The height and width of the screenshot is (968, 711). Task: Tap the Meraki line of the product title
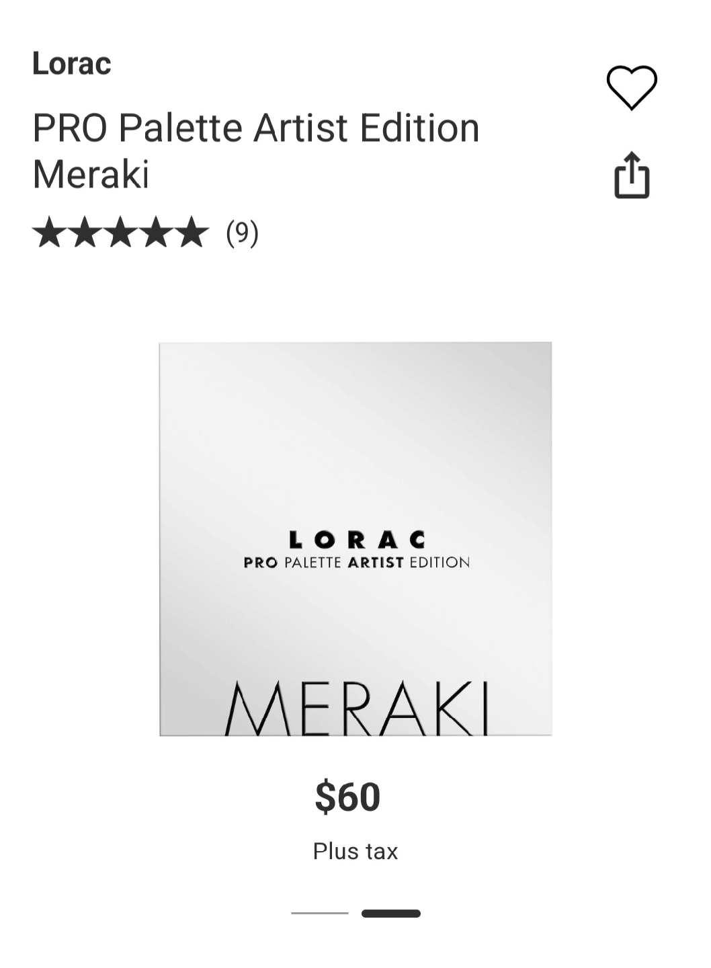[91, 174]
